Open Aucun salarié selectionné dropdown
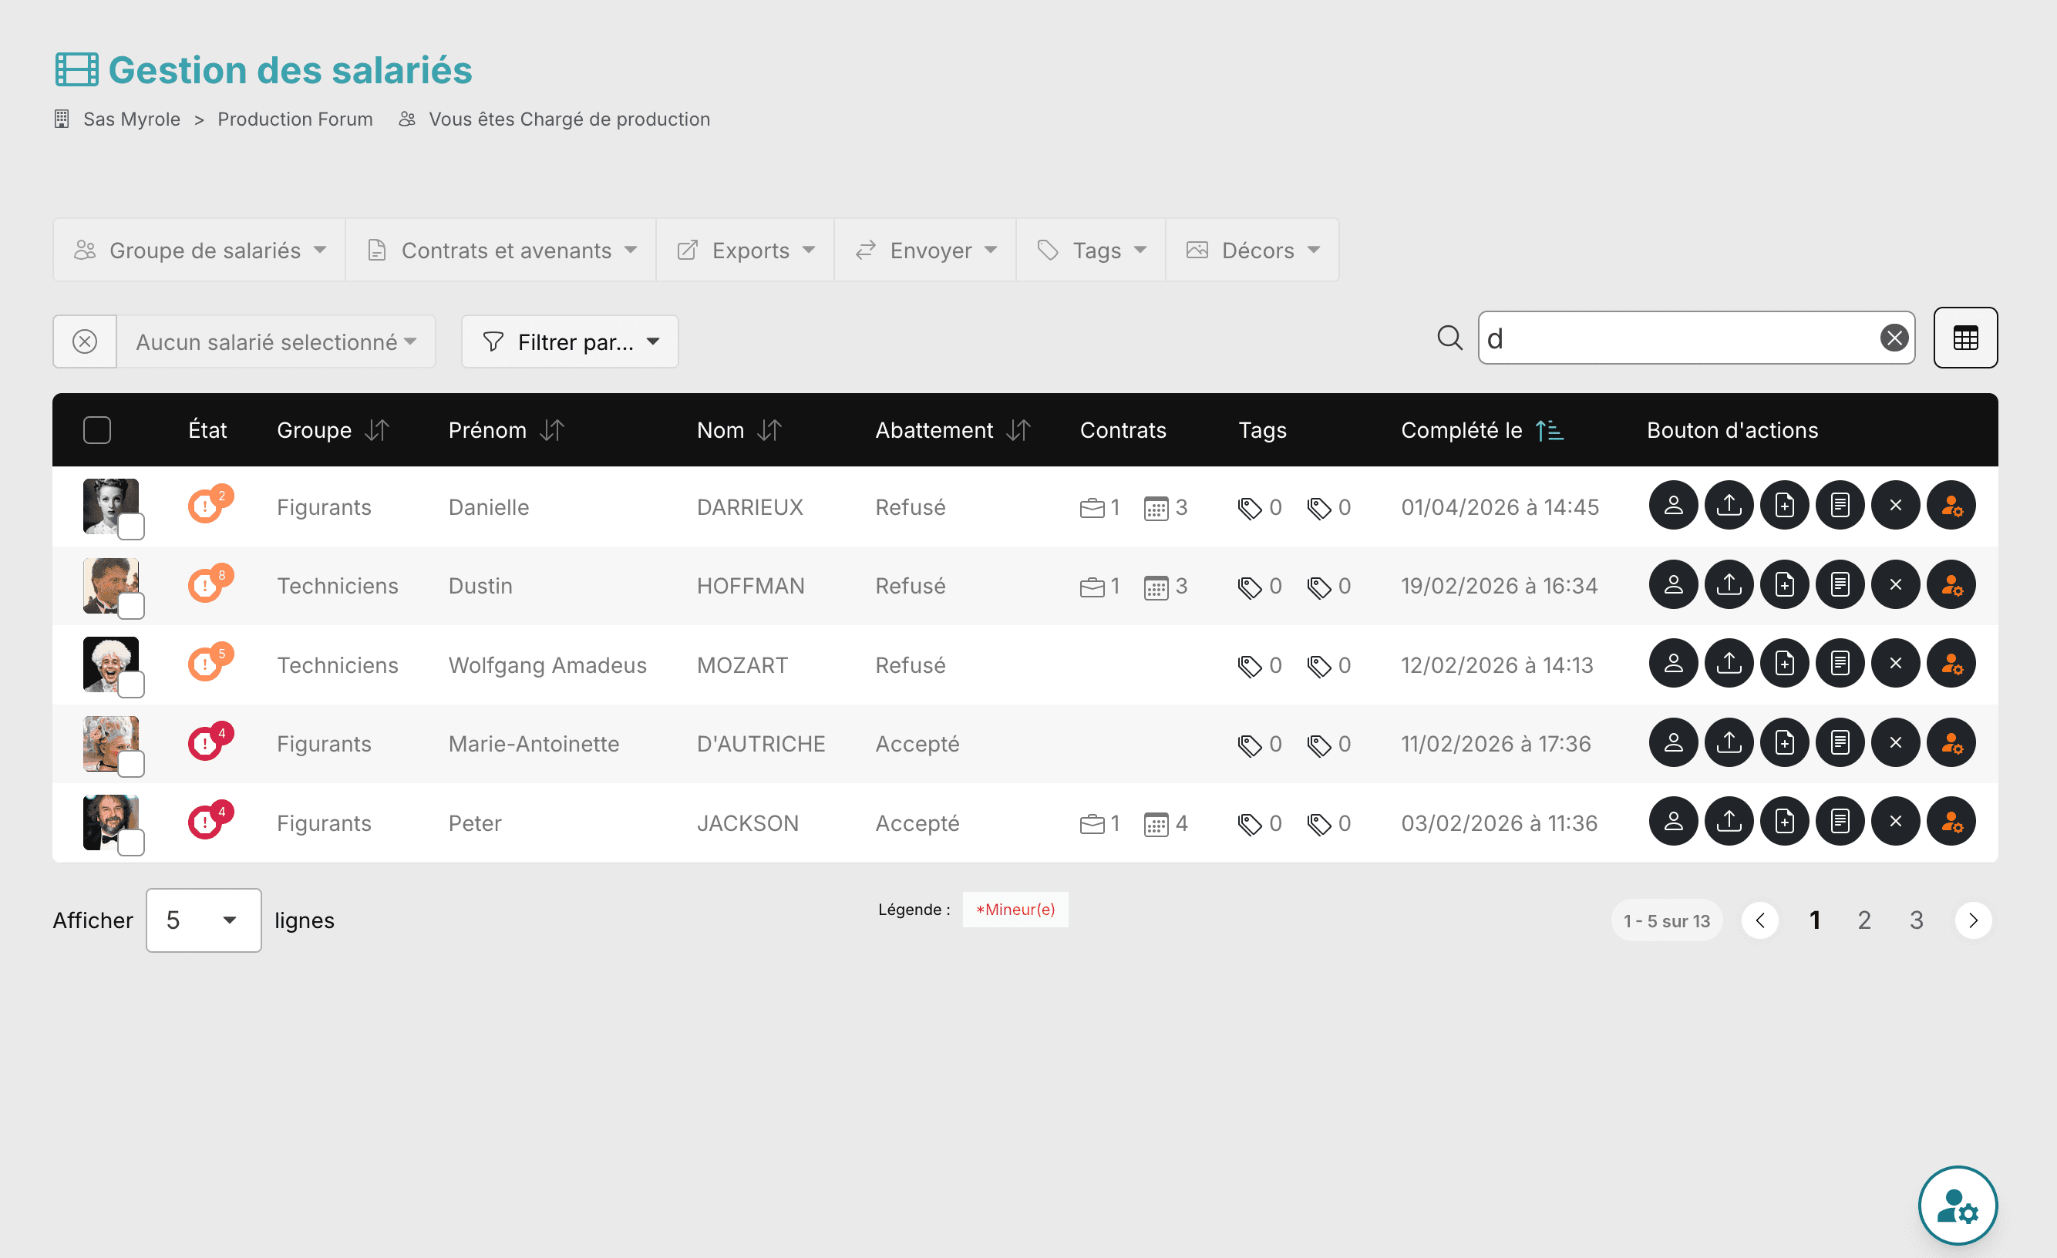The height and width of the screenshot is (1258, 2057). 276,341
